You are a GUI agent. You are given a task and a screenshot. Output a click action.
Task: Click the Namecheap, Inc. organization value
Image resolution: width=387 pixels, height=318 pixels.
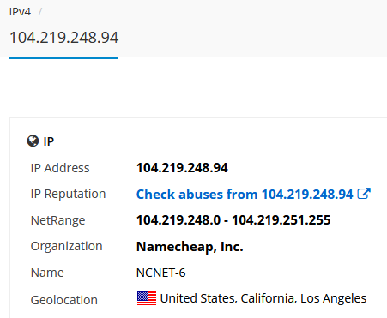(190, 247)
